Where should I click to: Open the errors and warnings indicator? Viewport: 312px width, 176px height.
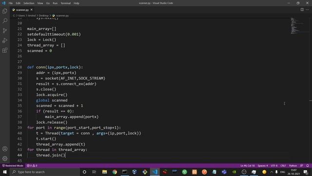click(x=32, y=166)
